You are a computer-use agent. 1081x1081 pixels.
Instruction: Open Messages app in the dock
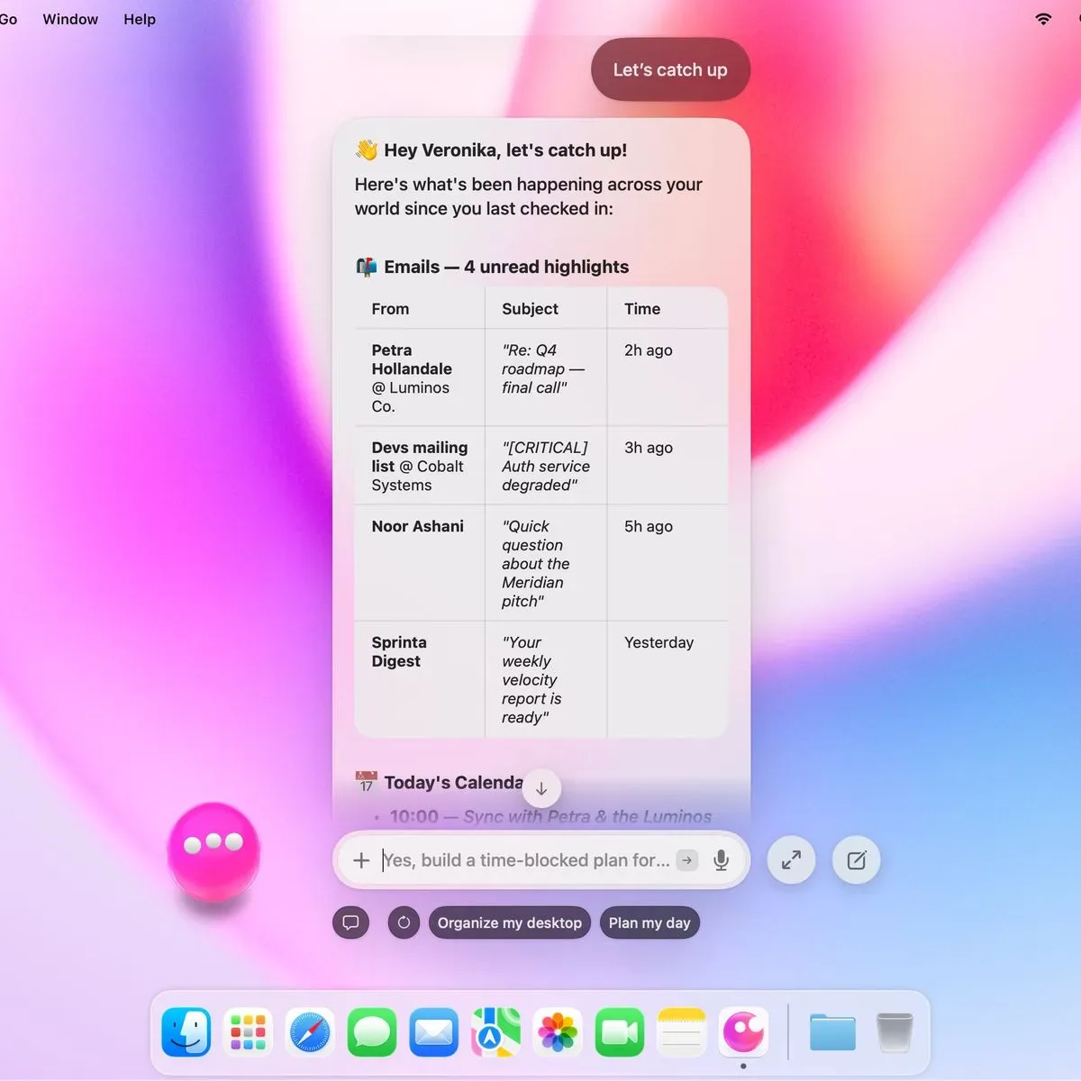(x=372, y=1031)
